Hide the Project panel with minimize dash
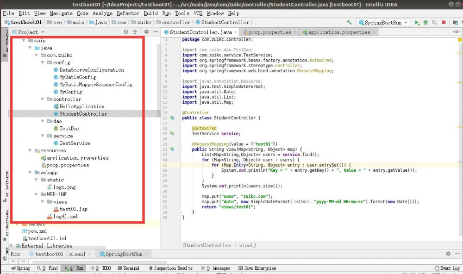 pos(155,32)
